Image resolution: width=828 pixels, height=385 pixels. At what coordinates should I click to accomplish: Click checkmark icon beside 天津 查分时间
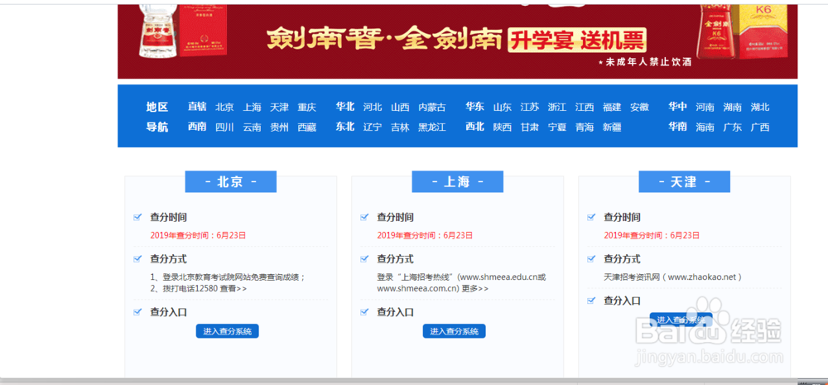pyautogui.click(x=591, y=217)
